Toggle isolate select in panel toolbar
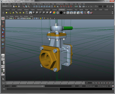The width and height of the screenshot is (115, 94). click(48, 18)
